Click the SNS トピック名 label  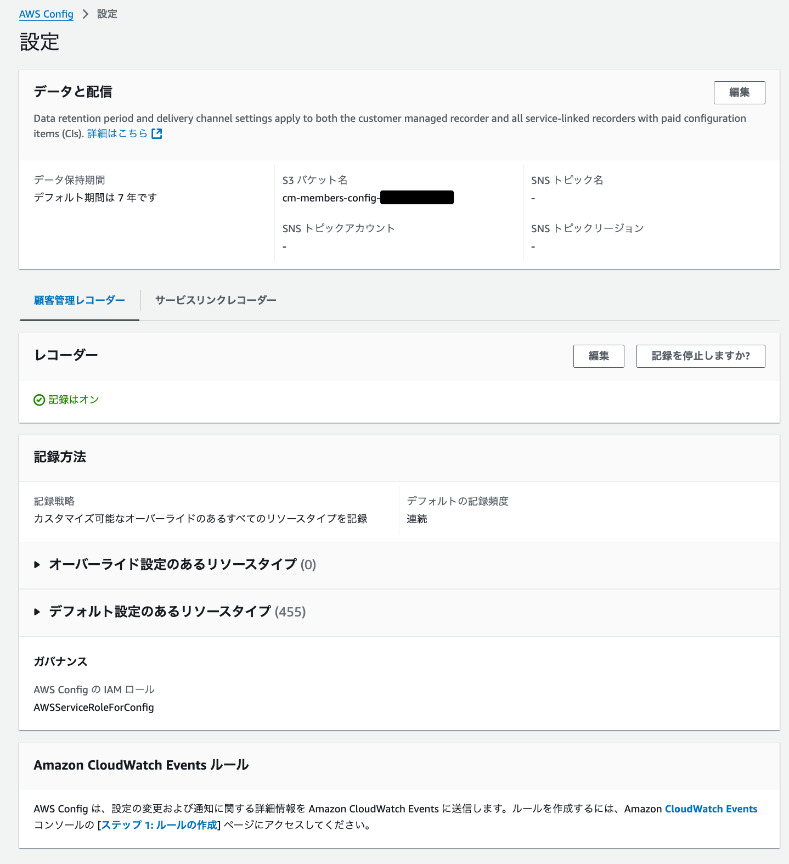tap(567, 180)
